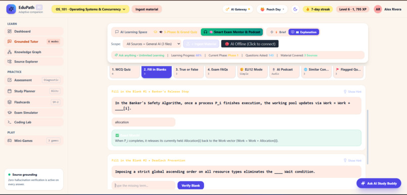
Task: Click the missing term input field
Action: coord(143,185)
